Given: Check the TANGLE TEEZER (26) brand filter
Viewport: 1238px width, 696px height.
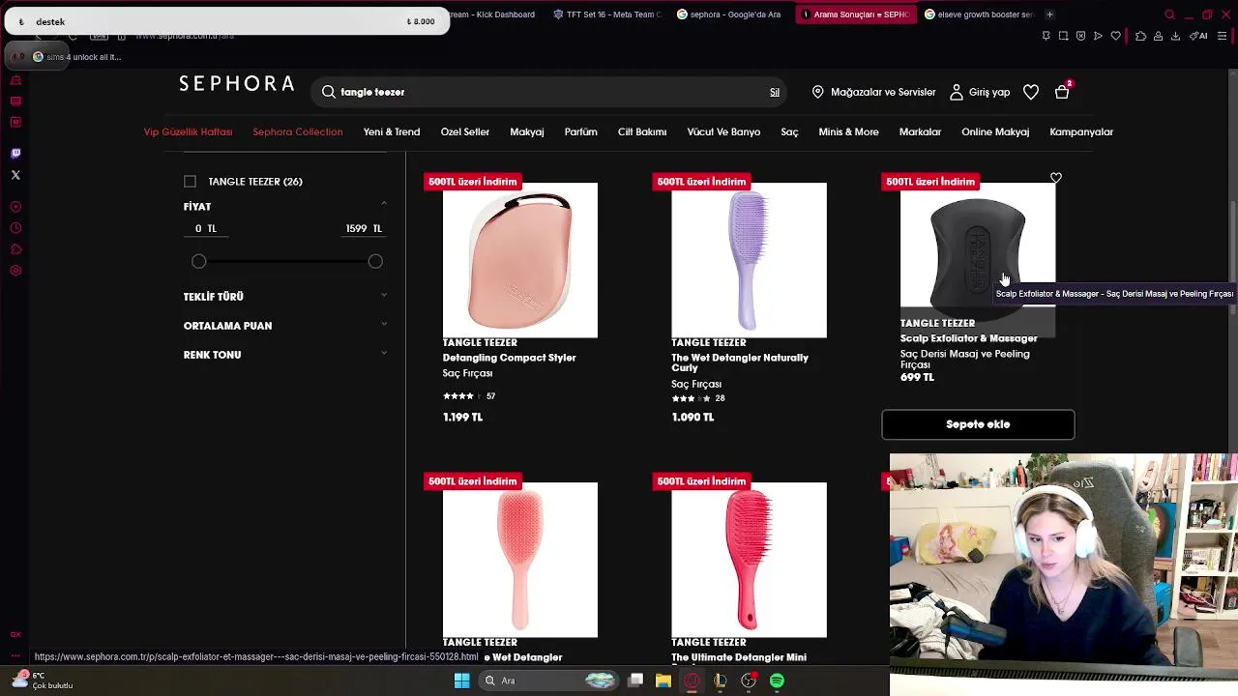Looking at the screenshot, I should pyautogui.click(x=190, y=182).
